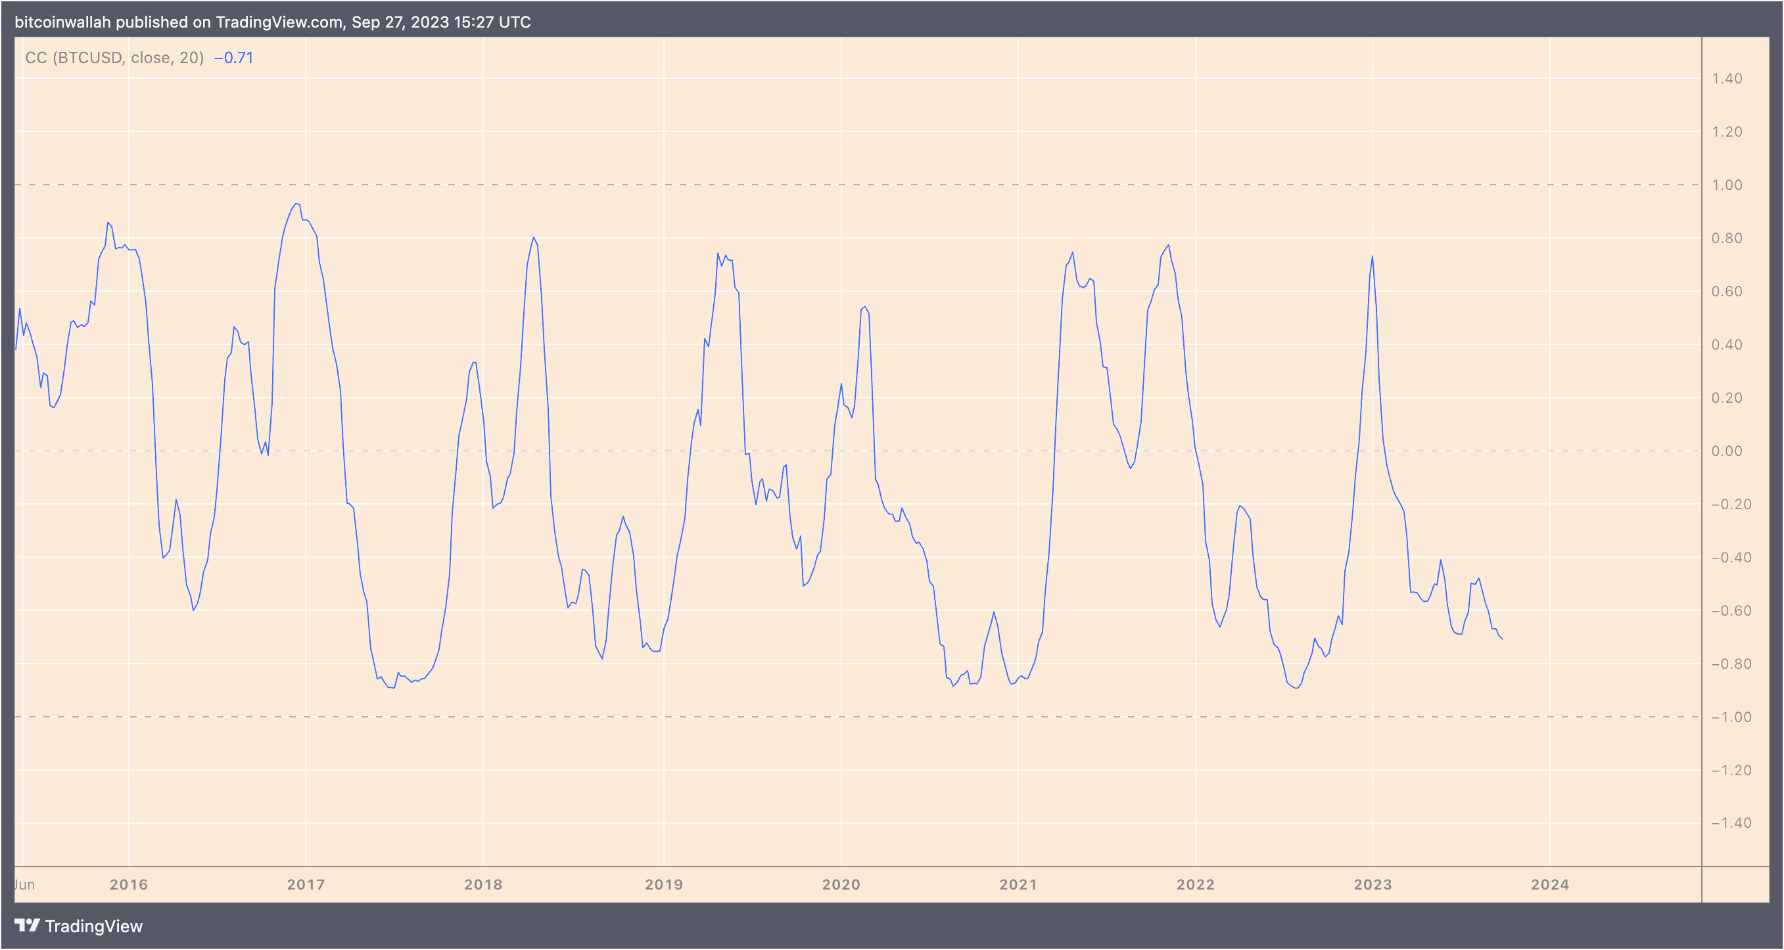Click the −0.80 value on price scale
1784x950 pixels.
pos(1731,664)
